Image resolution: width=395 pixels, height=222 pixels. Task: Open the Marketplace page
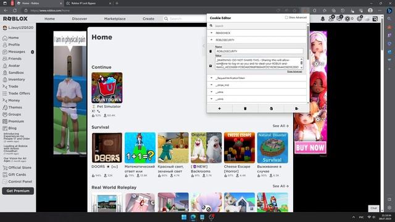point(115,19)
